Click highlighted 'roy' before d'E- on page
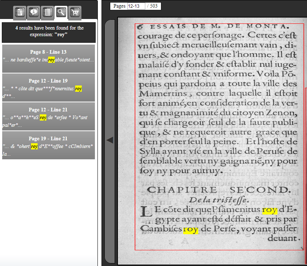 pyautogui.click(x=270, y=210)
